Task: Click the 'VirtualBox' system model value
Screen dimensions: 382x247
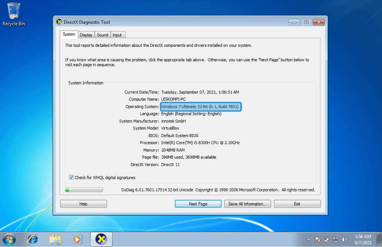Action: (x=170, y=128)
